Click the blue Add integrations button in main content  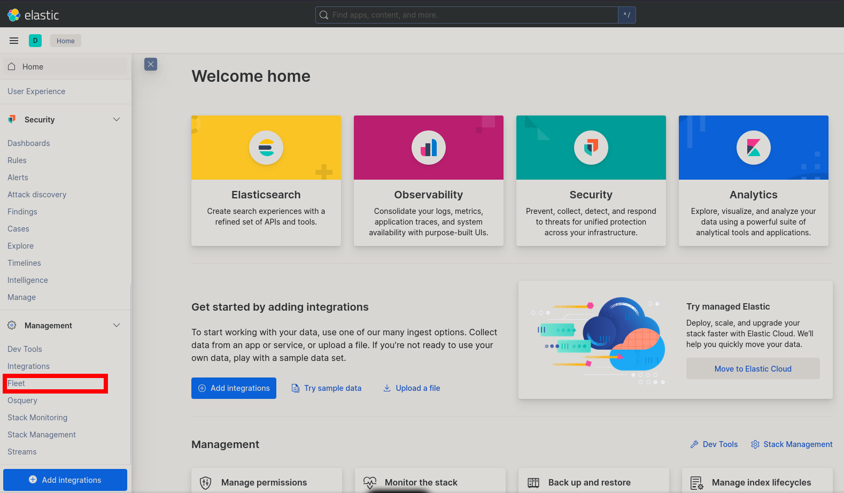coord(234,388)
